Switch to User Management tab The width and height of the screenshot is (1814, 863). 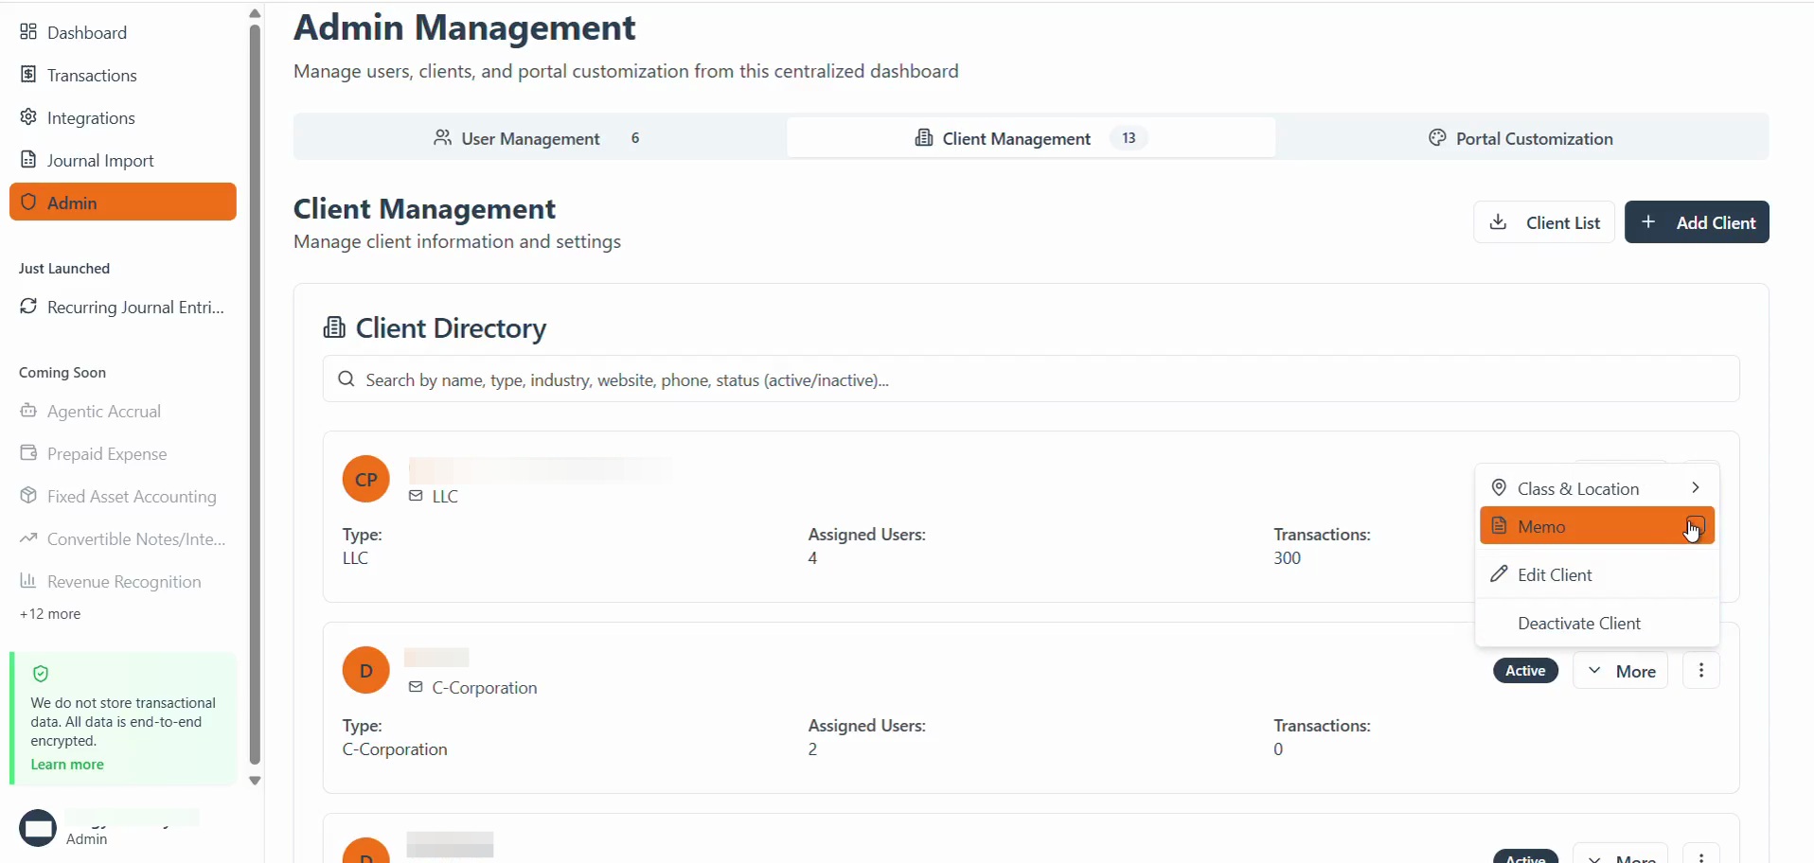(x=541, y=138)
